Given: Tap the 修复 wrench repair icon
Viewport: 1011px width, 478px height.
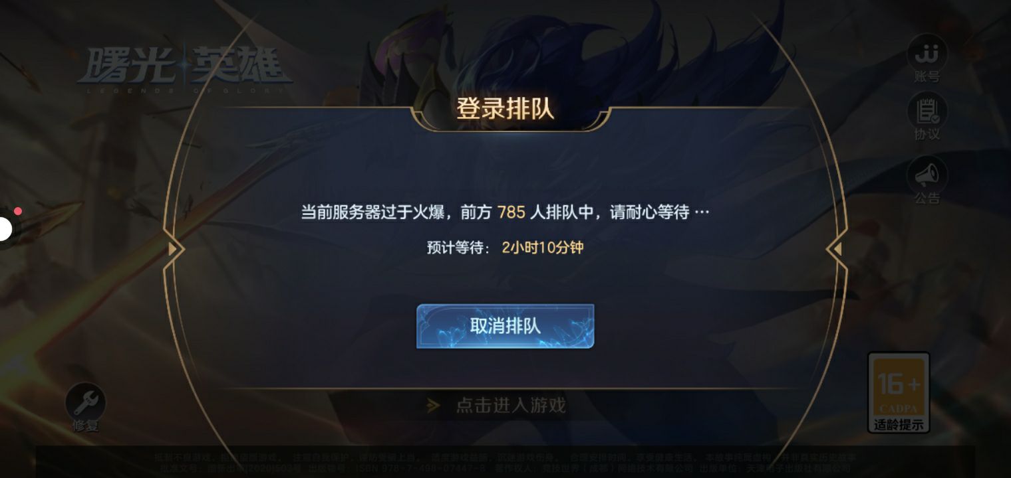Looking at the screenshot, I should [x=86, y=408].
